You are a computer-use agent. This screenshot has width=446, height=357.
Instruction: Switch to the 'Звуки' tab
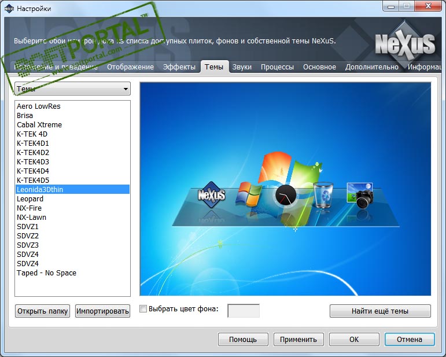pyautogui.click(x=242, y=67)
